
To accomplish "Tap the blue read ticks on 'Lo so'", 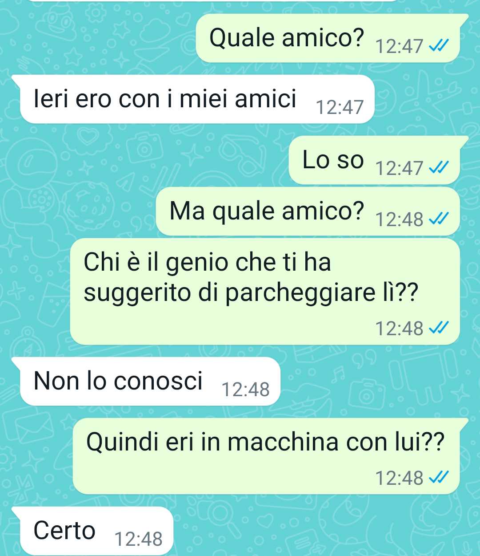I will (439, 167).
